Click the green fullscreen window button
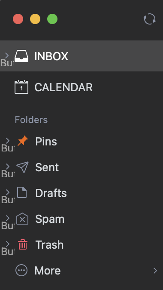This screenshot has height=290, width=163. (x=52, y=19)
